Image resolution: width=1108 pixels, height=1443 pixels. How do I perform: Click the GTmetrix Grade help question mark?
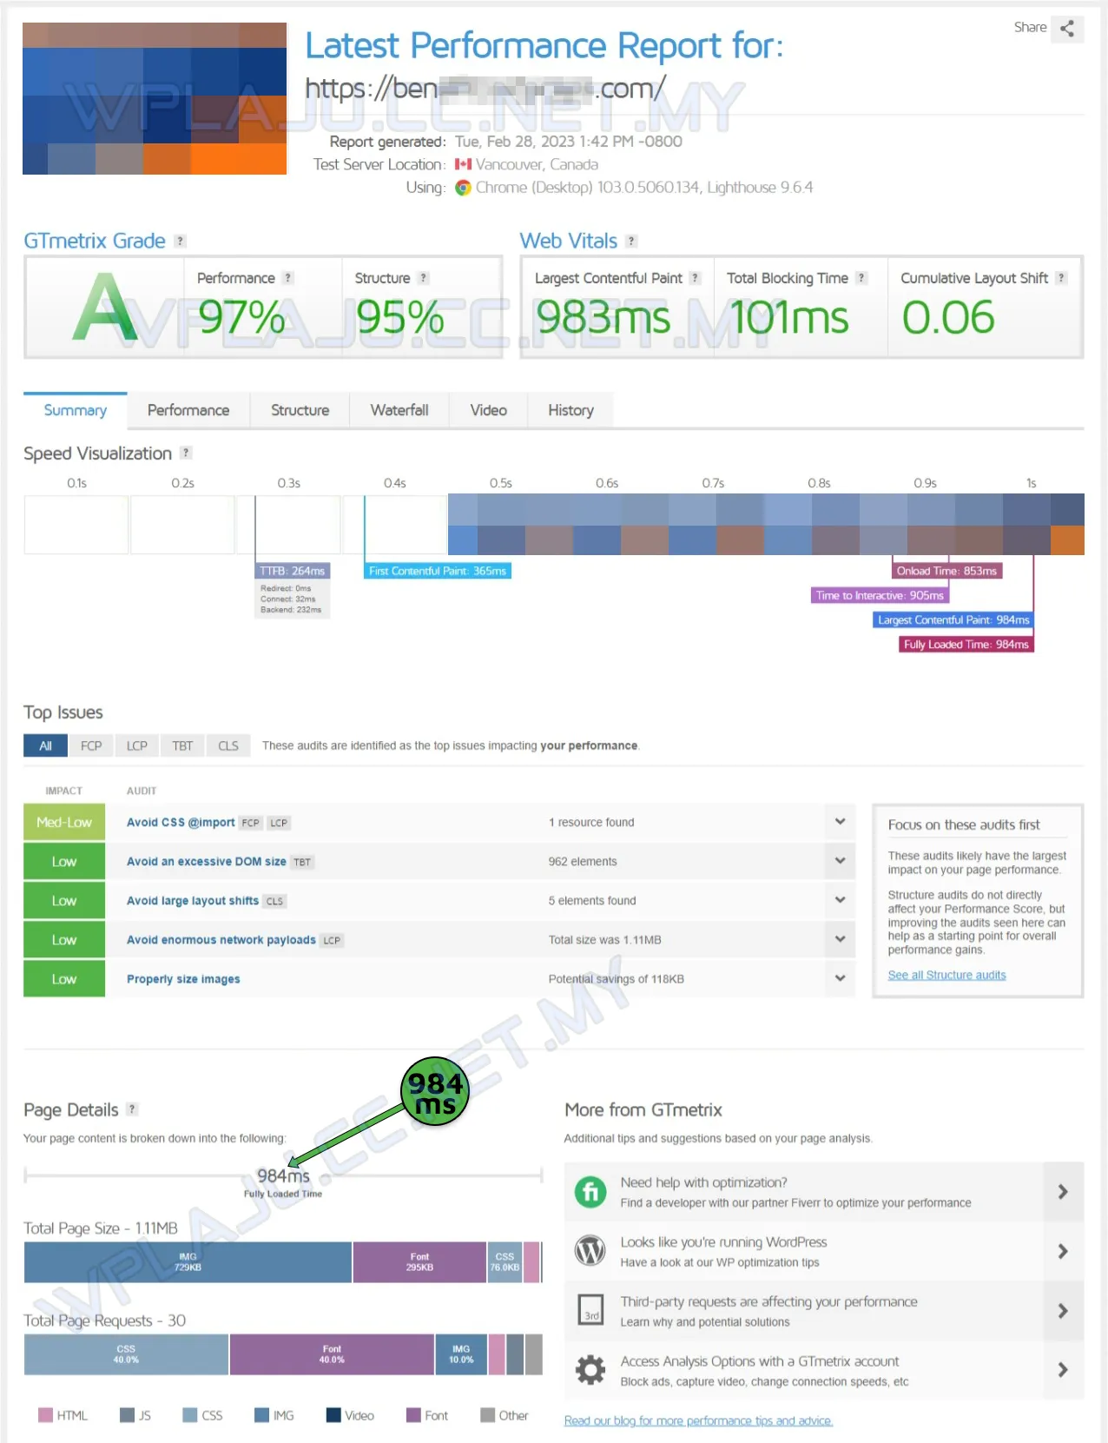point(181,242)
